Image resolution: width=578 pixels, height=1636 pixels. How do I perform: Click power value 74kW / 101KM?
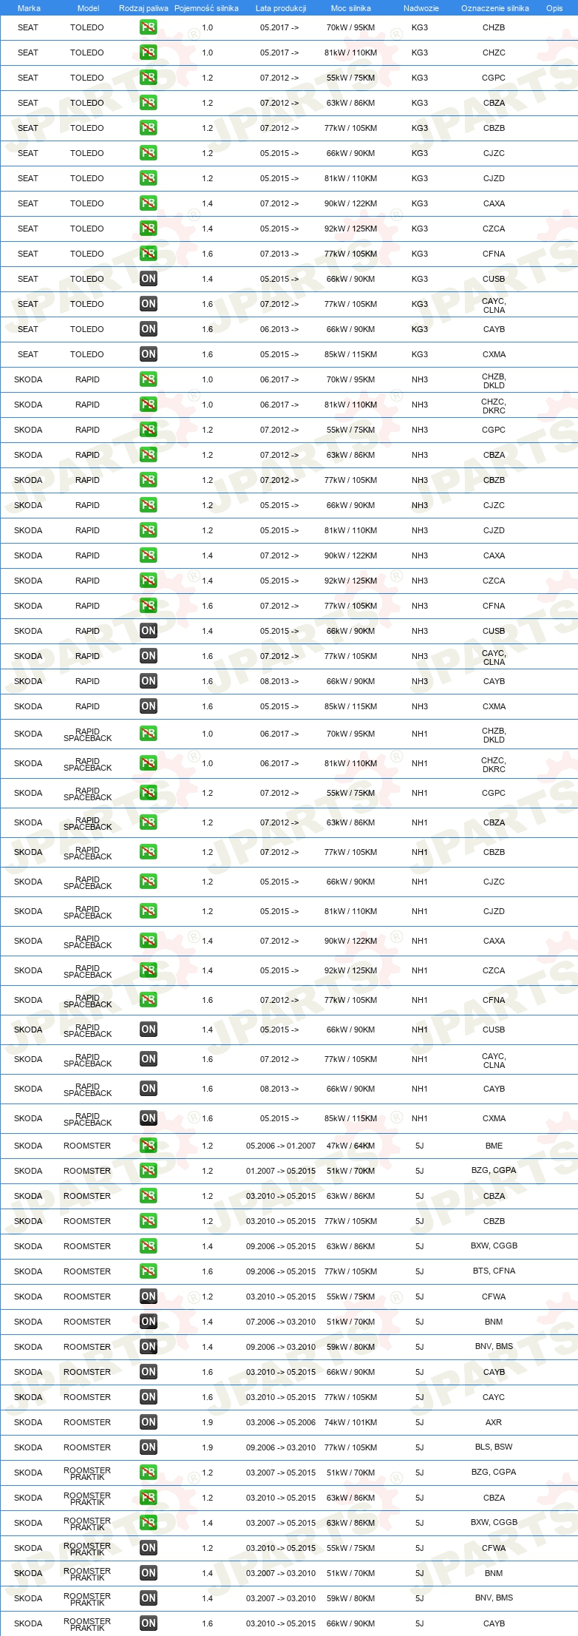(x=350, y=1422)
